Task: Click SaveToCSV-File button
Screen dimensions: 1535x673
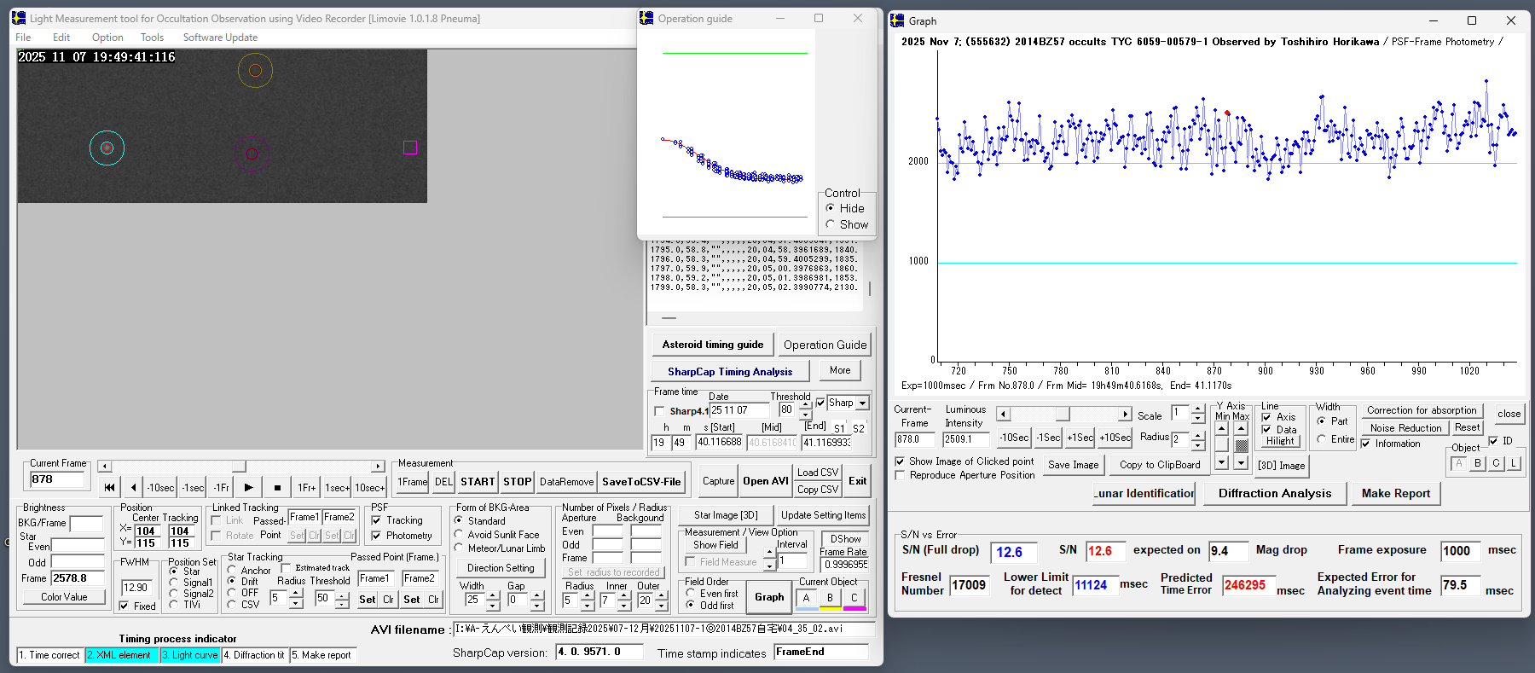Action: (641, 482)
